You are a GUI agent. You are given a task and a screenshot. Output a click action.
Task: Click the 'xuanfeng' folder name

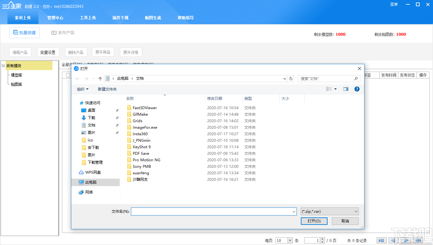click(141, 173)
